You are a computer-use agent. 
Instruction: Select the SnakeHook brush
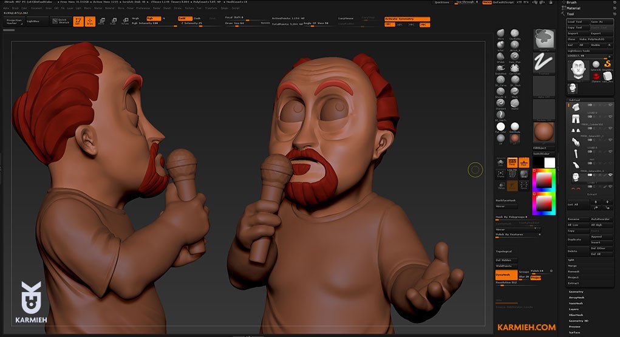(500, 68)
